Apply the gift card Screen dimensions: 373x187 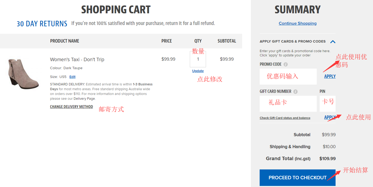click(x=329, y=117)
